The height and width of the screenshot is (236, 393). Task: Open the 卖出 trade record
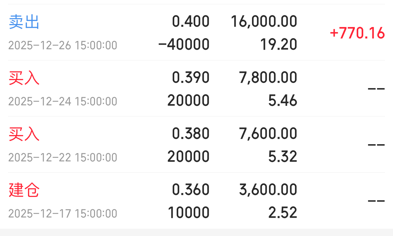tap(197, 32)
